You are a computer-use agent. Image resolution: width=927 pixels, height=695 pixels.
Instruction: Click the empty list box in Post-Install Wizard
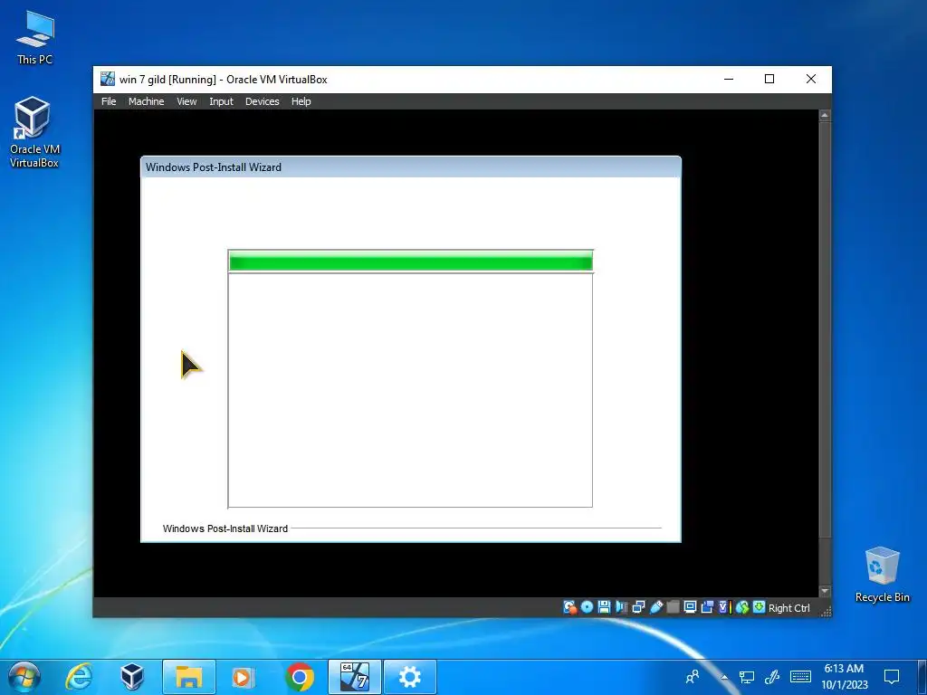[410, 390]
